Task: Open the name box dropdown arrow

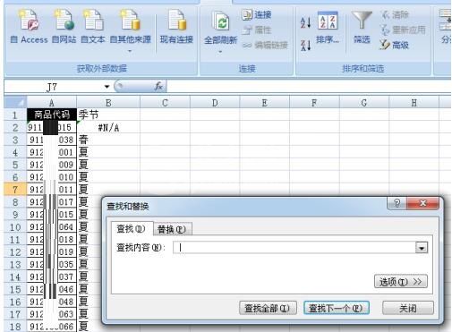Action: pyautogui.click(x=107, y=87)
